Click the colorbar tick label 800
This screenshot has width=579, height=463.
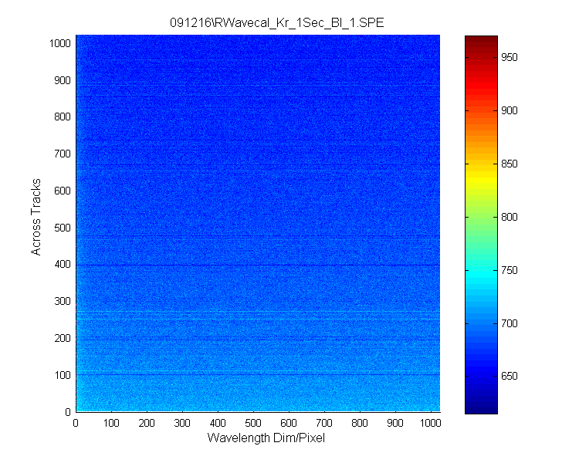coord(510,217)
